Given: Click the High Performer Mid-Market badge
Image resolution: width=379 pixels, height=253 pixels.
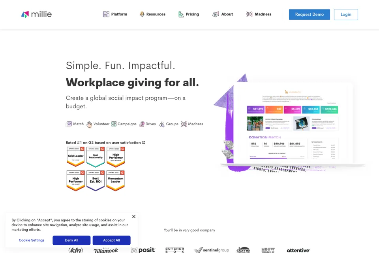Looking at the screenshot, I should coord(76,181).
